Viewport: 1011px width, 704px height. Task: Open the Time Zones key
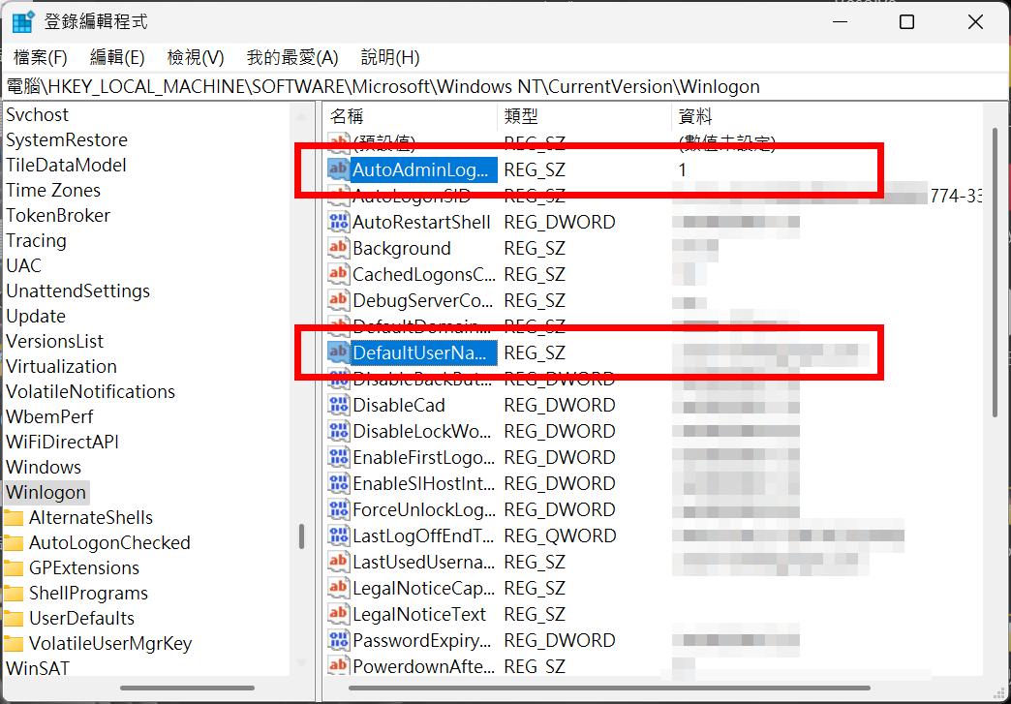click(53, 190)
